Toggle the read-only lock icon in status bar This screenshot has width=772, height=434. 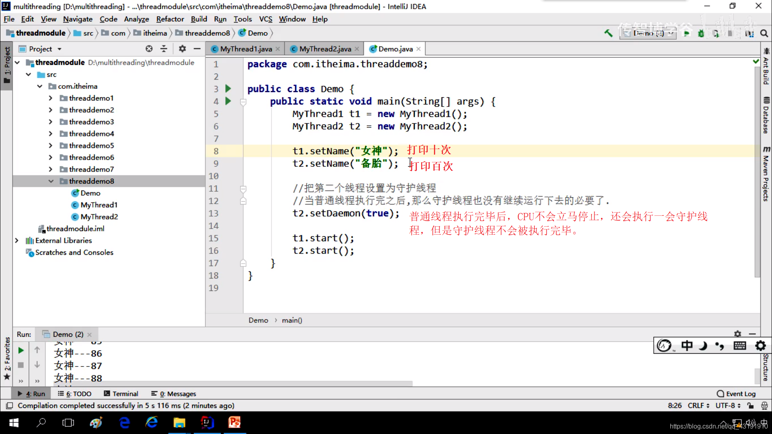(750, 405)
